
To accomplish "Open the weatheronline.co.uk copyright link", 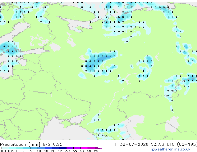I will 171,149.
